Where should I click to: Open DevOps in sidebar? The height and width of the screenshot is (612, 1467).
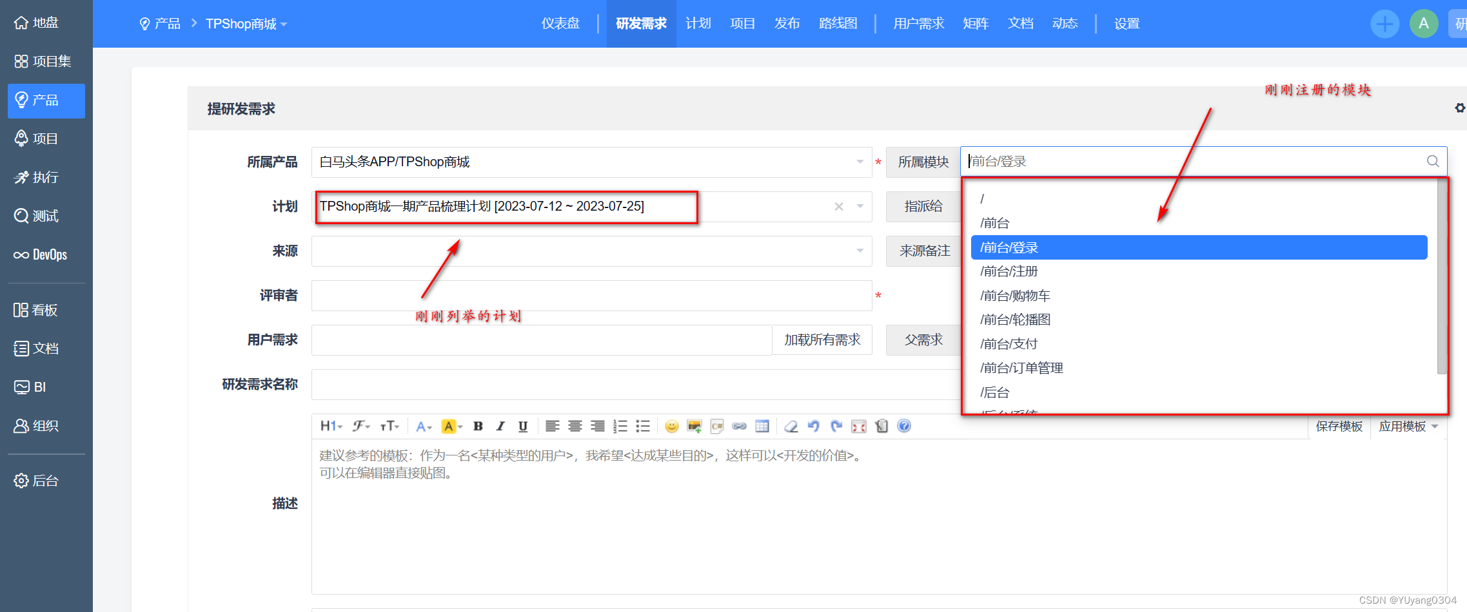[x=46, y=255]
